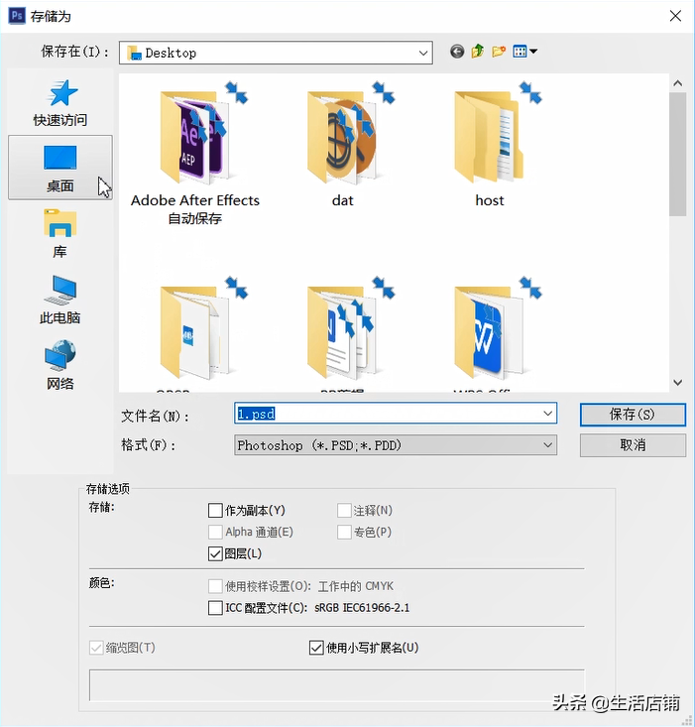Enable the ICC 配置文件 checkbox

point(215,608)
